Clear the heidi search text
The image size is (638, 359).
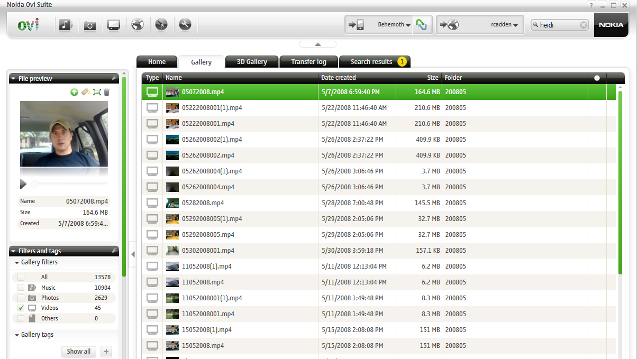tap(583, 25)
